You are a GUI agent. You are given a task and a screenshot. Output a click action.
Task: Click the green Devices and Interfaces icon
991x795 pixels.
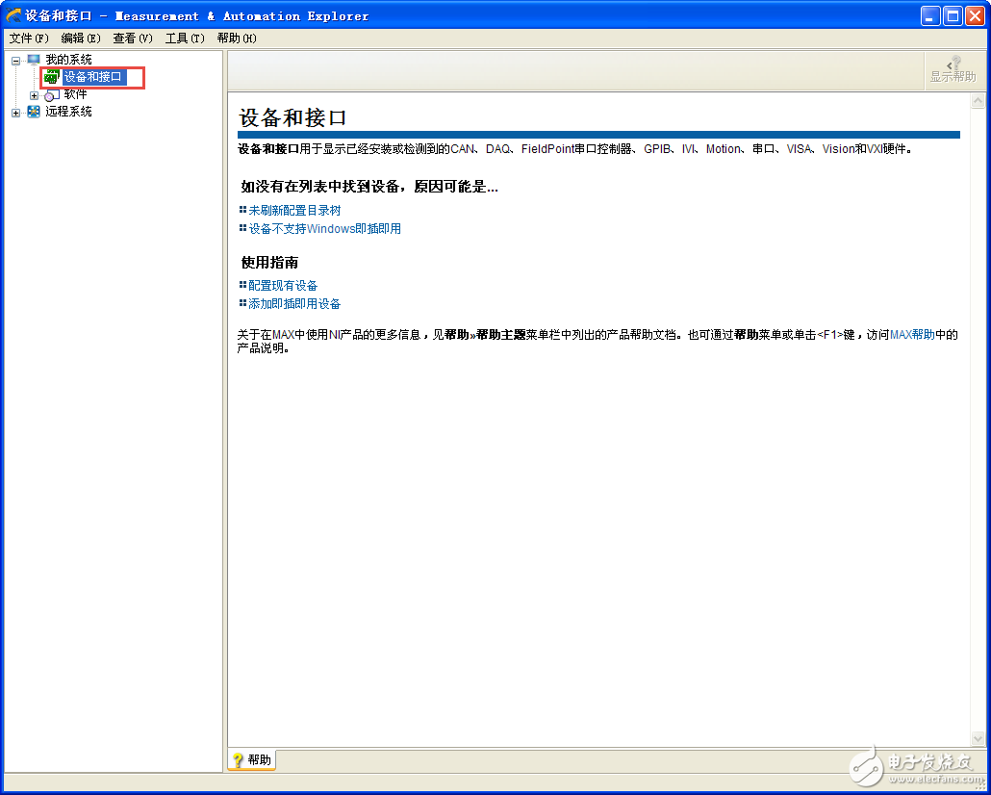pyautogui.click(x=52, y=77)
